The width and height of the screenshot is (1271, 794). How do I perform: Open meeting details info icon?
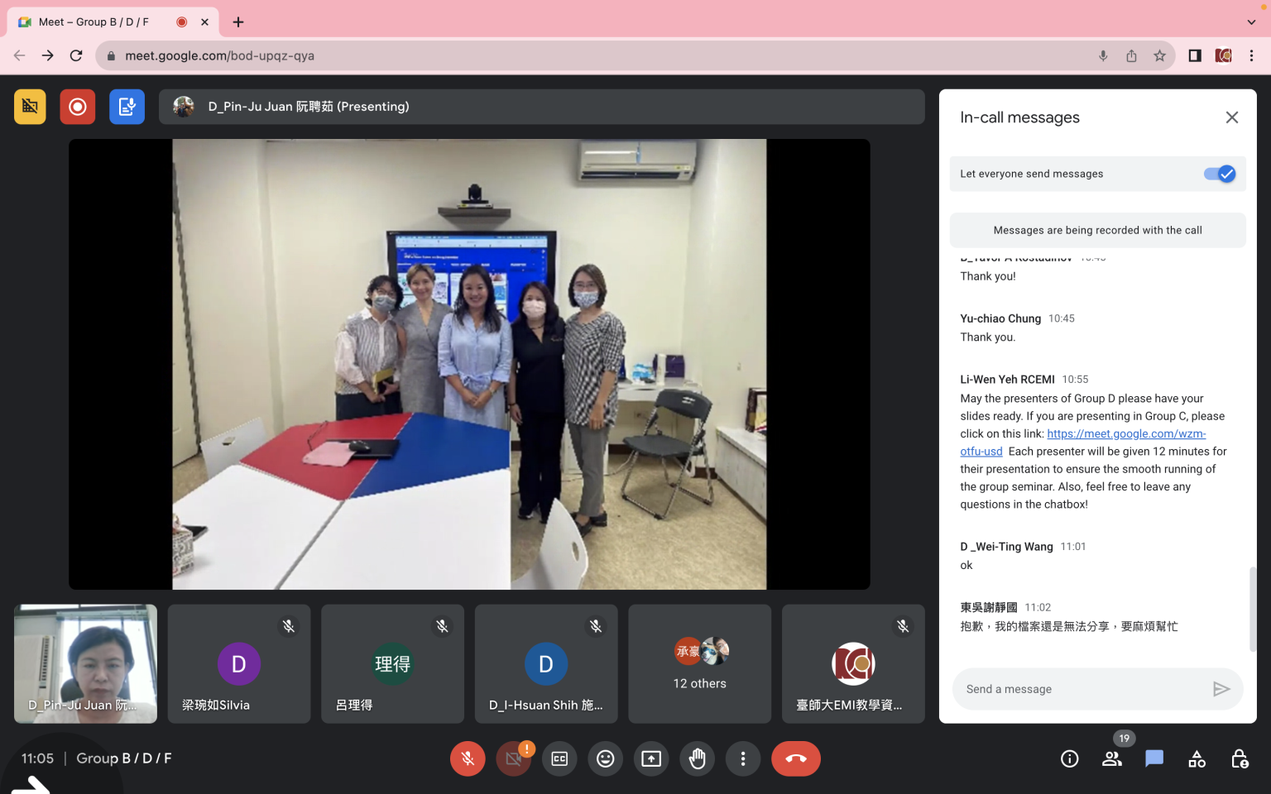tap(1070, 758)
